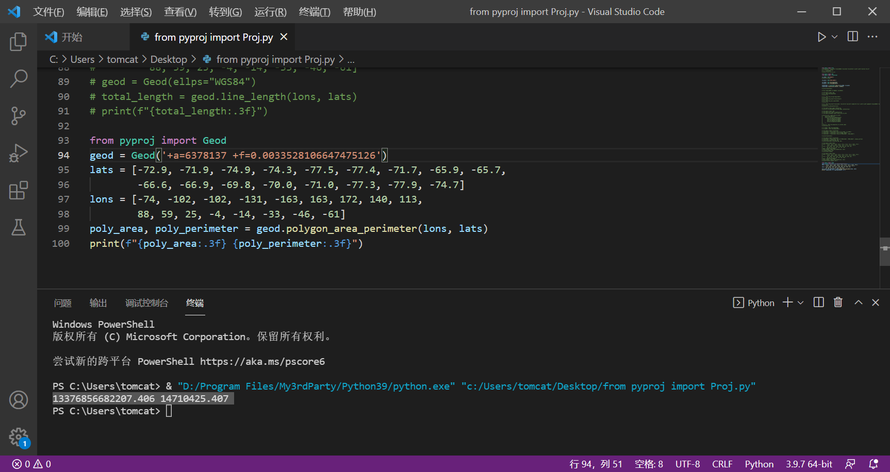Select language mode Python in status bar
Screen dimensions: 890x472
click(x=759, y=464)
